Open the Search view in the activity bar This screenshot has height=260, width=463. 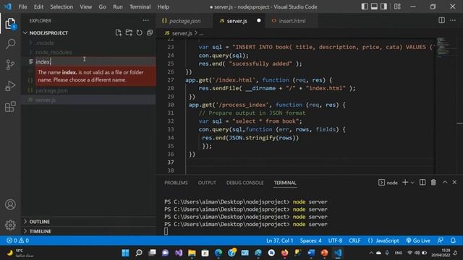click(x=10, y=44)
